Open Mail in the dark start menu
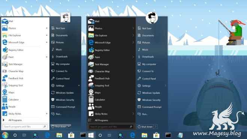This screenshot has height=139, width=247. [x=111, y=21]
